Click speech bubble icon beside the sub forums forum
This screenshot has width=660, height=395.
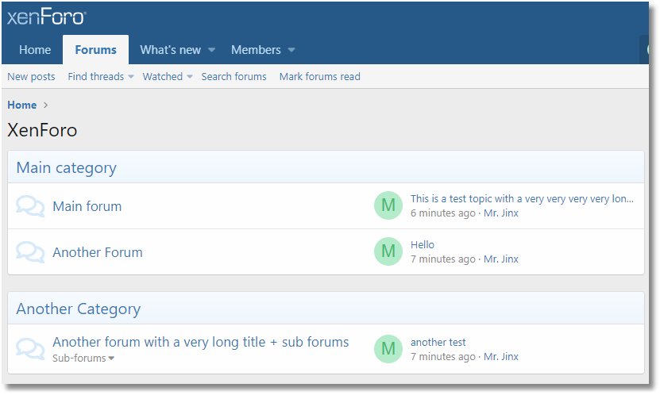point(30,349)
